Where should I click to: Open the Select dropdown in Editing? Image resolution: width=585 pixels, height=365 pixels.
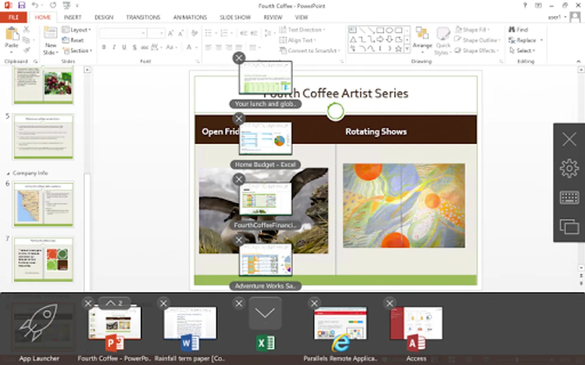[x=522, y=51]
